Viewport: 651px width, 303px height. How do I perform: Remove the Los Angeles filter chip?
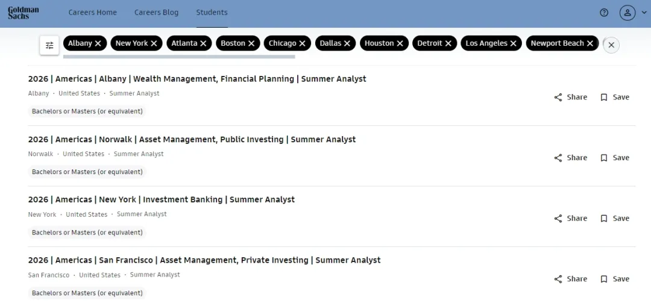pos(513,43)
